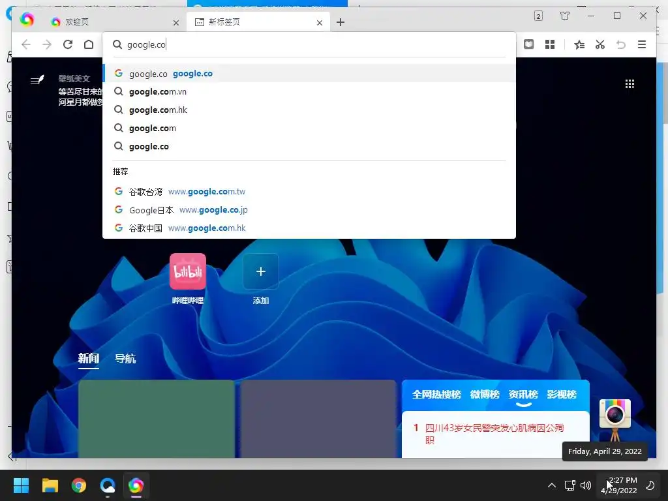This screenshot has height=501, width=668.
Task: Close the 新标签页 tab
Action: coord(320,23)
